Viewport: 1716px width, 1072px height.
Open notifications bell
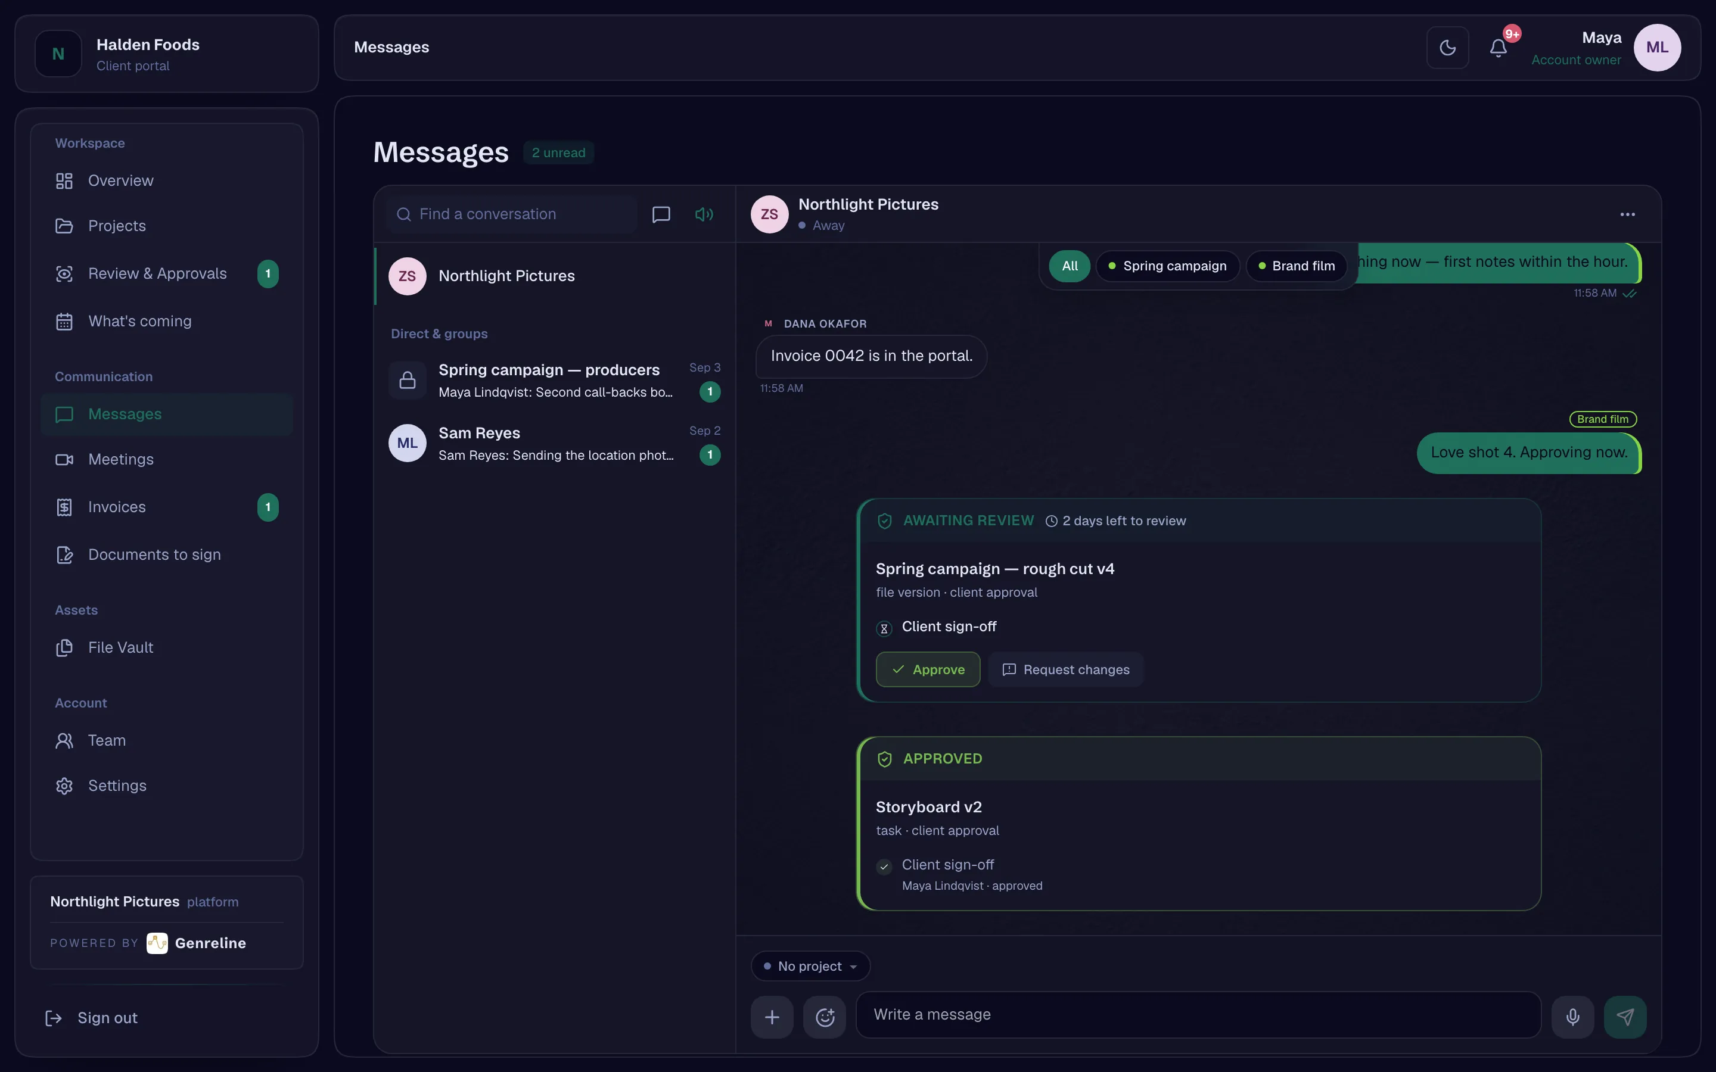[x=1499, y=48]
